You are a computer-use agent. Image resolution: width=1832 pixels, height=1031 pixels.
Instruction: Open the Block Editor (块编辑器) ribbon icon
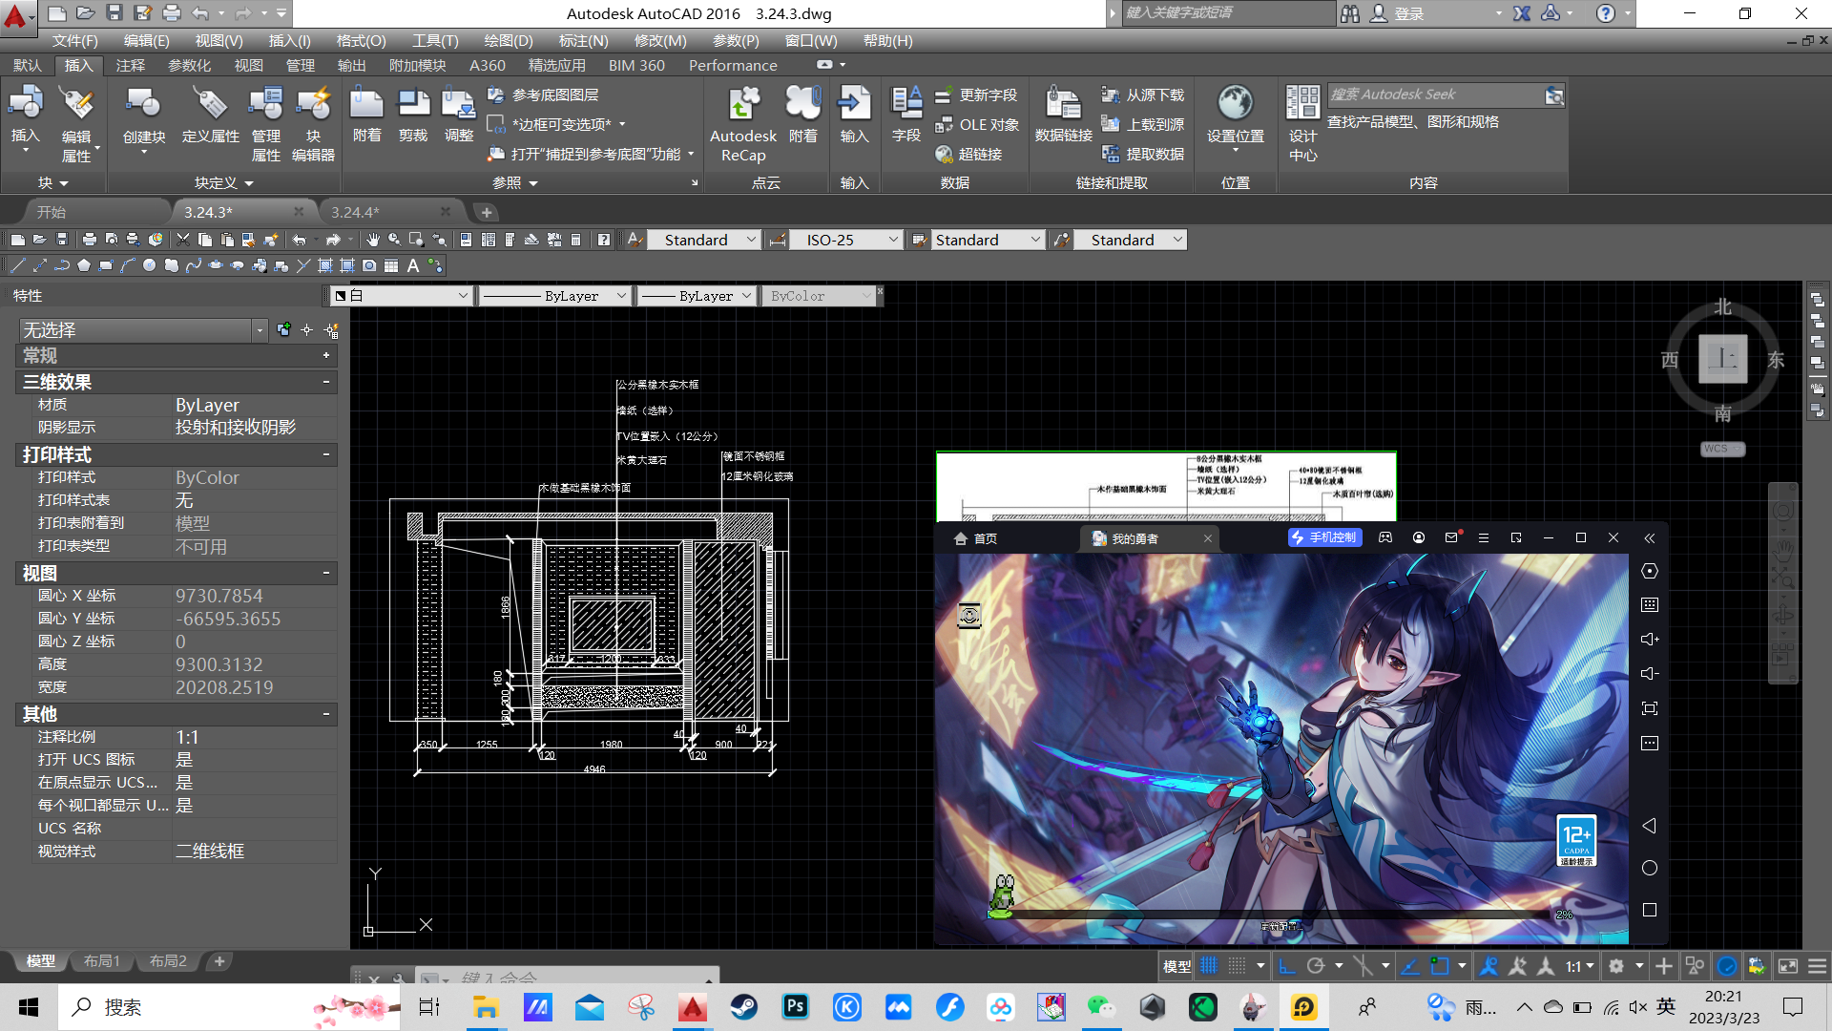pos(313,124)
